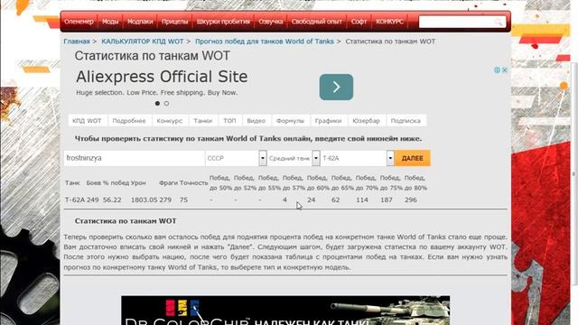Click value 24 under Побед до 60%
This screenshot has width=578, height=325.
pos(311,200)
